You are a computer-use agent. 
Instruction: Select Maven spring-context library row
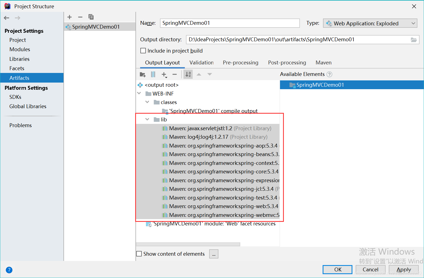tap(208, 163)
